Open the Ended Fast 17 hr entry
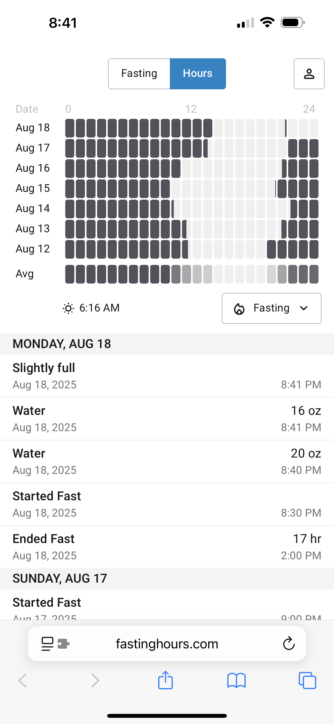 [167, 547]
